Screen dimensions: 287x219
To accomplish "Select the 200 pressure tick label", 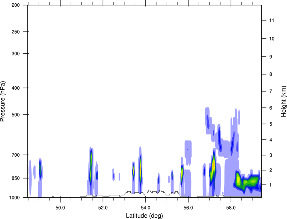I will (x=16, y=5).
